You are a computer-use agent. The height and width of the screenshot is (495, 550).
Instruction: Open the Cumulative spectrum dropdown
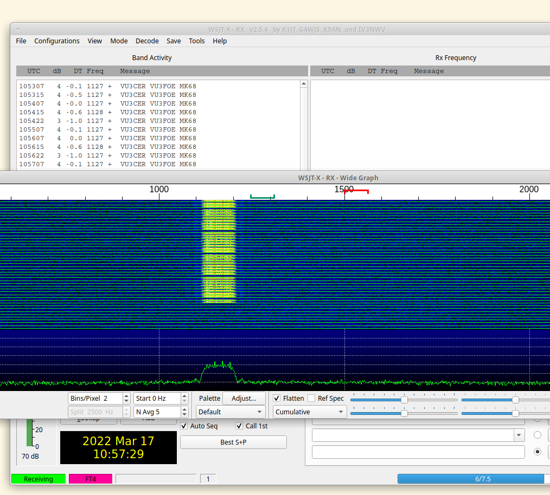click(310, 412)
